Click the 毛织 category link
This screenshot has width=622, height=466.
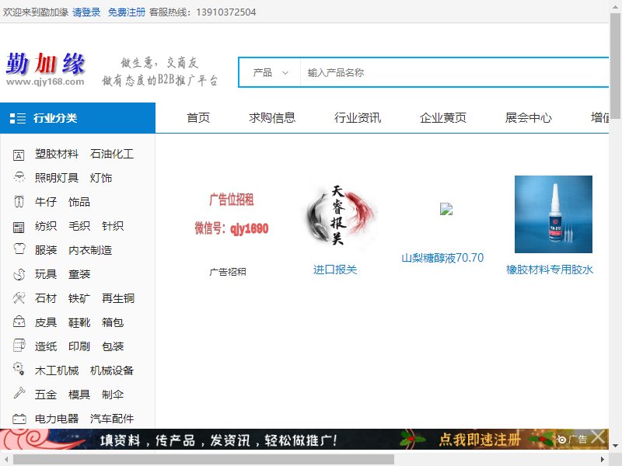tap(79, 226)
